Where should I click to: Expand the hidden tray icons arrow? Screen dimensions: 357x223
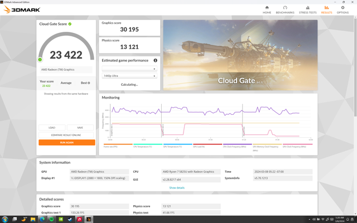click(309, 219)
